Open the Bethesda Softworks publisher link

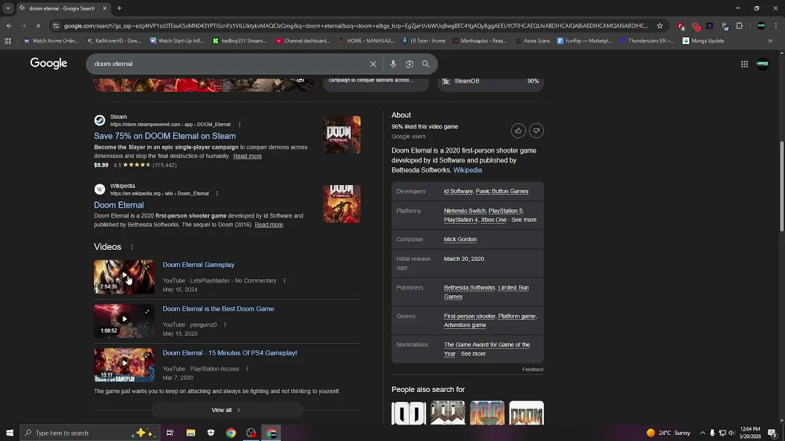click(x=469, y=287)
